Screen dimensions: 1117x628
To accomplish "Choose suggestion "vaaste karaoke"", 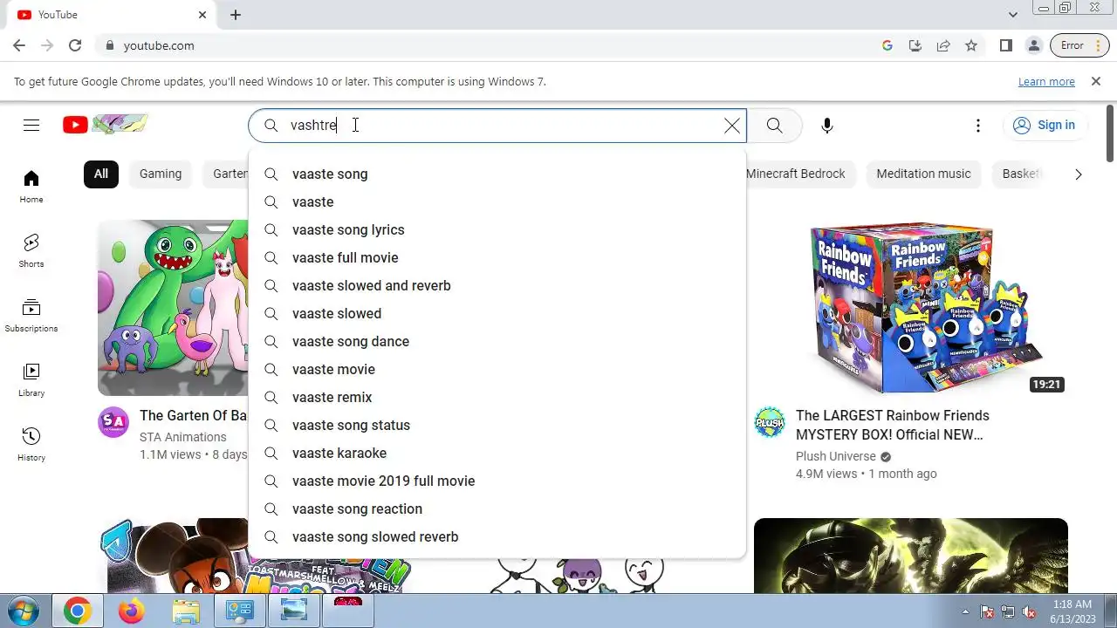I will (497, 453).
